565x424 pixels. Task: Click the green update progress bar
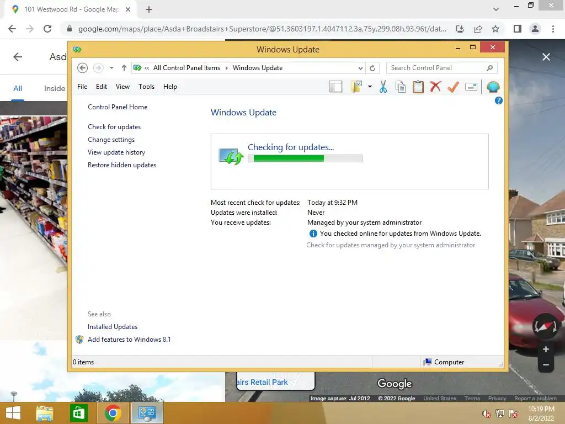tap(305, 158)
